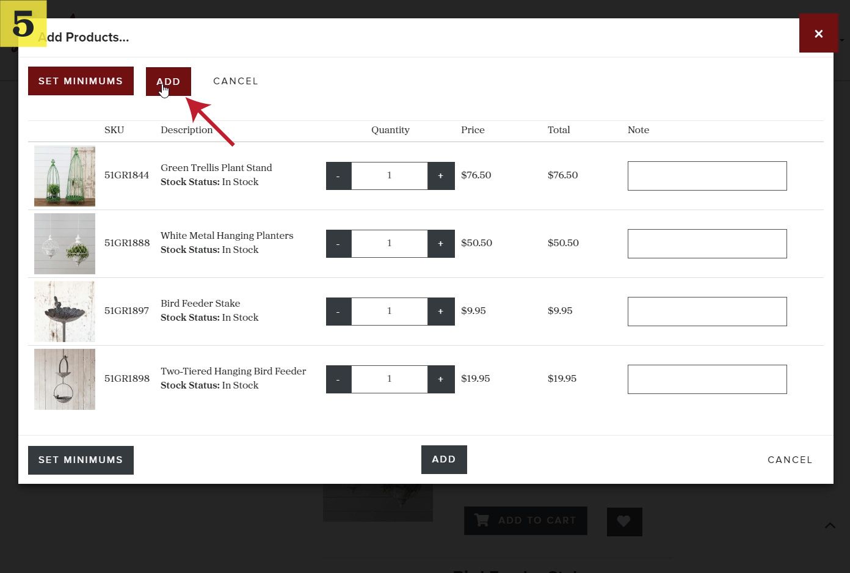Image resolution: width=850 pixels, height=573 pixels.
Task: Close the Add Products dialog with X
Action: pyautogui.click(x=818, y=34)
